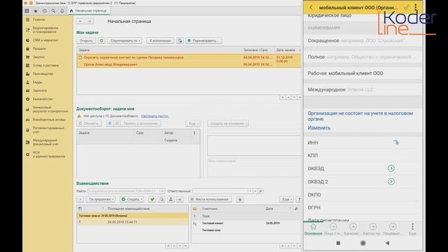Viewport: 448px width, 252px height.
Task: Click Обновить in Документооборот section
Action: tap(89, 123)
